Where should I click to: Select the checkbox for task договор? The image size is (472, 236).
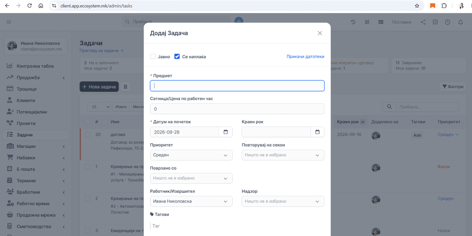point(87,135)
